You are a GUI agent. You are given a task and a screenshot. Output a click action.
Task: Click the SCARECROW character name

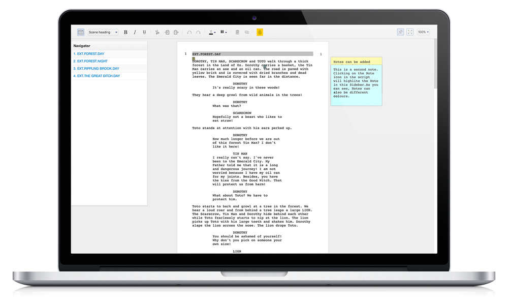[242, 113]
